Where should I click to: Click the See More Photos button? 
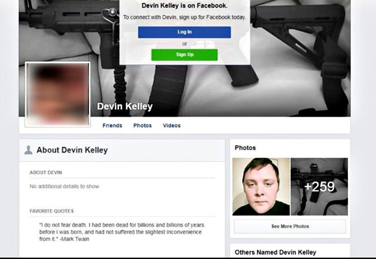coord(290,226)
